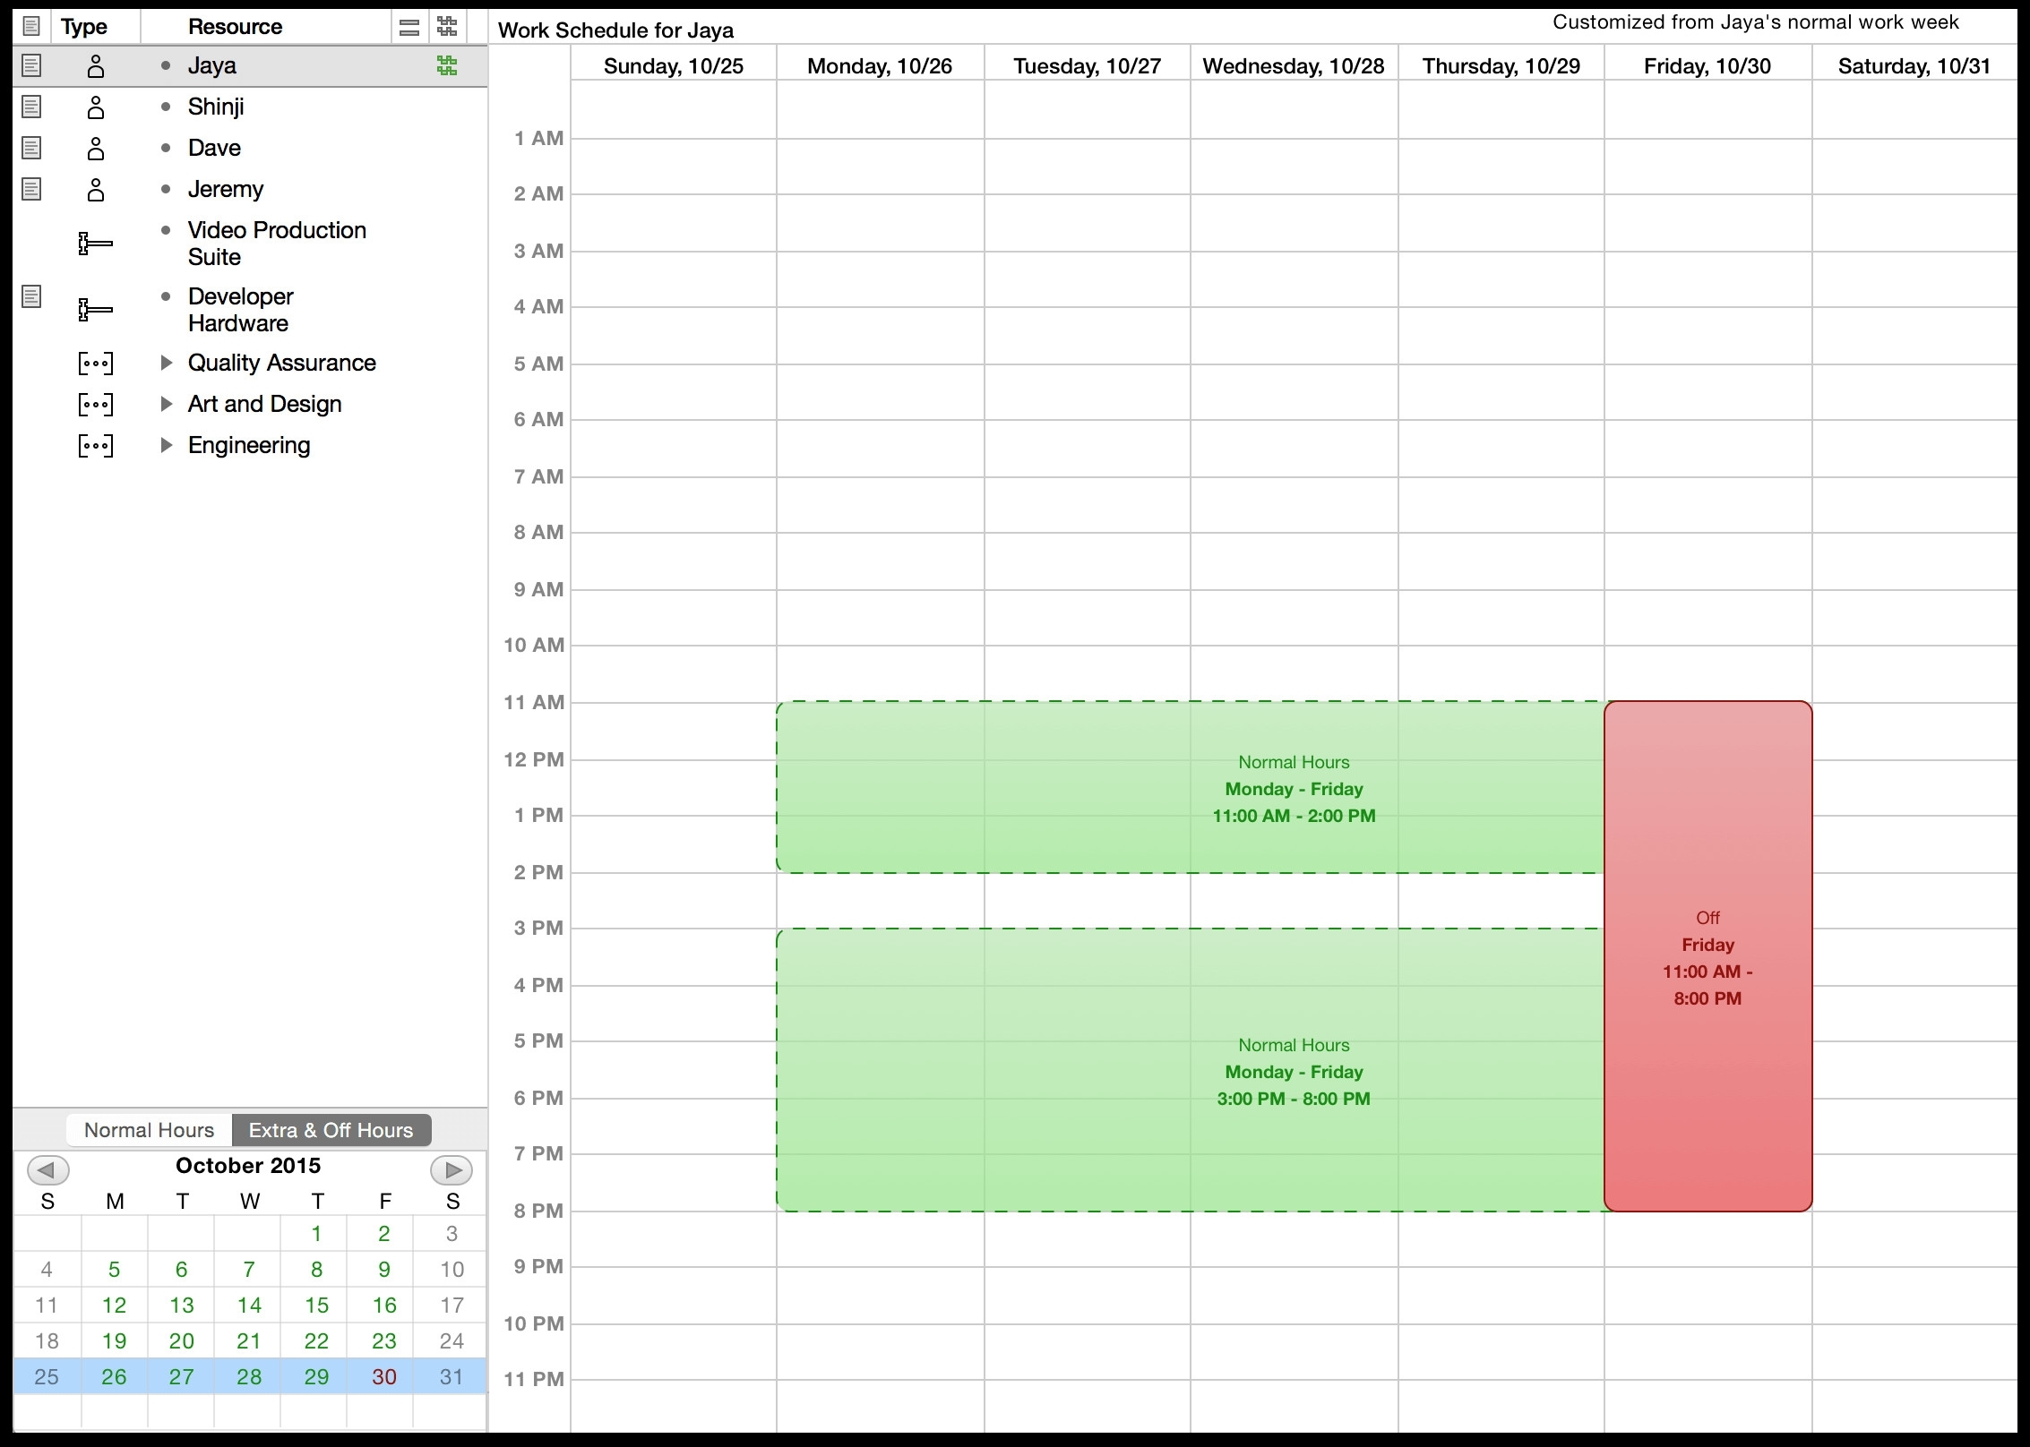Switch to the Normal Hours tab
Viewport: 2030px width, 1447px height.
[151, 1127]
